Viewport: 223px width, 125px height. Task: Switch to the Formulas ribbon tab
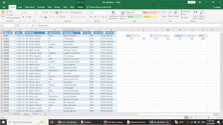click(x=41, y=7)
